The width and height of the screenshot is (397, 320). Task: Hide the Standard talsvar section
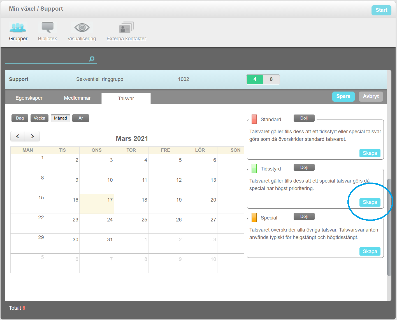(x=304, y=118)
